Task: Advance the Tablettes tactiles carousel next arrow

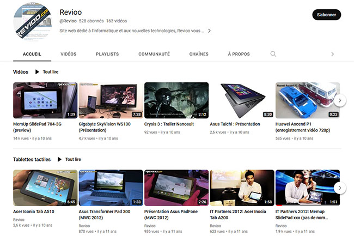Action: click(x=340, y=188)
